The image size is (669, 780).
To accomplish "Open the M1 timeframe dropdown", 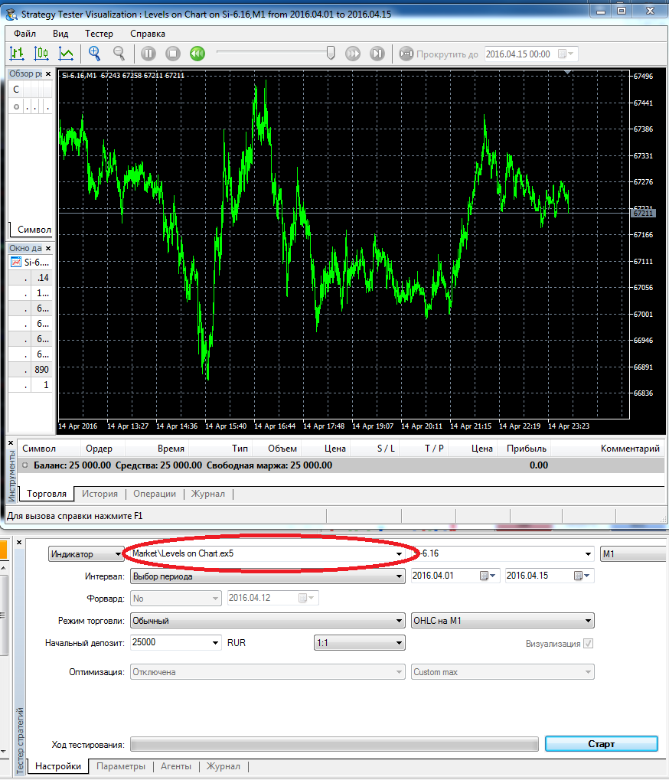I will click(x=633, y=553).
